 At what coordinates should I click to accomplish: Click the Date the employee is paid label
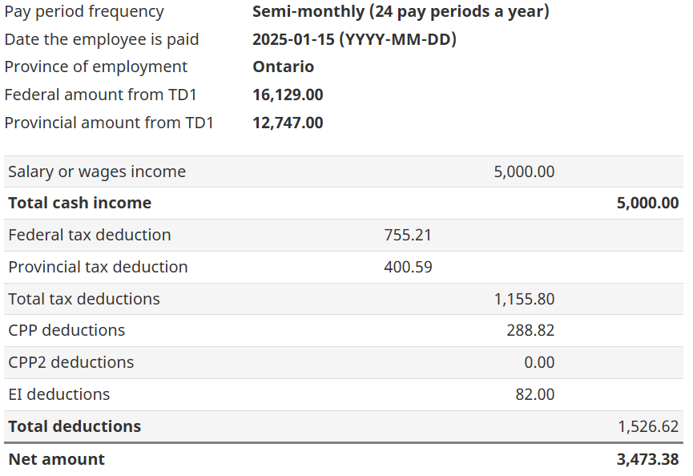click(102, 39)
